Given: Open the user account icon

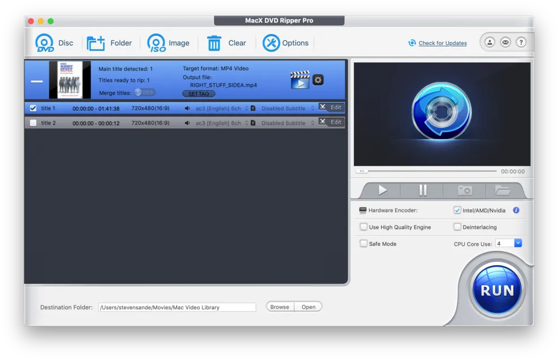Looking at the screenshot, I should tap(490, 43).
